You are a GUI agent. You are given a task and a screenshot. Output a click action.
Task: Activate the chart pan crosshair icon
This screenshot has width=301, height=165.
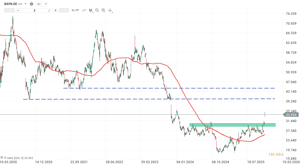pos(110,10)
